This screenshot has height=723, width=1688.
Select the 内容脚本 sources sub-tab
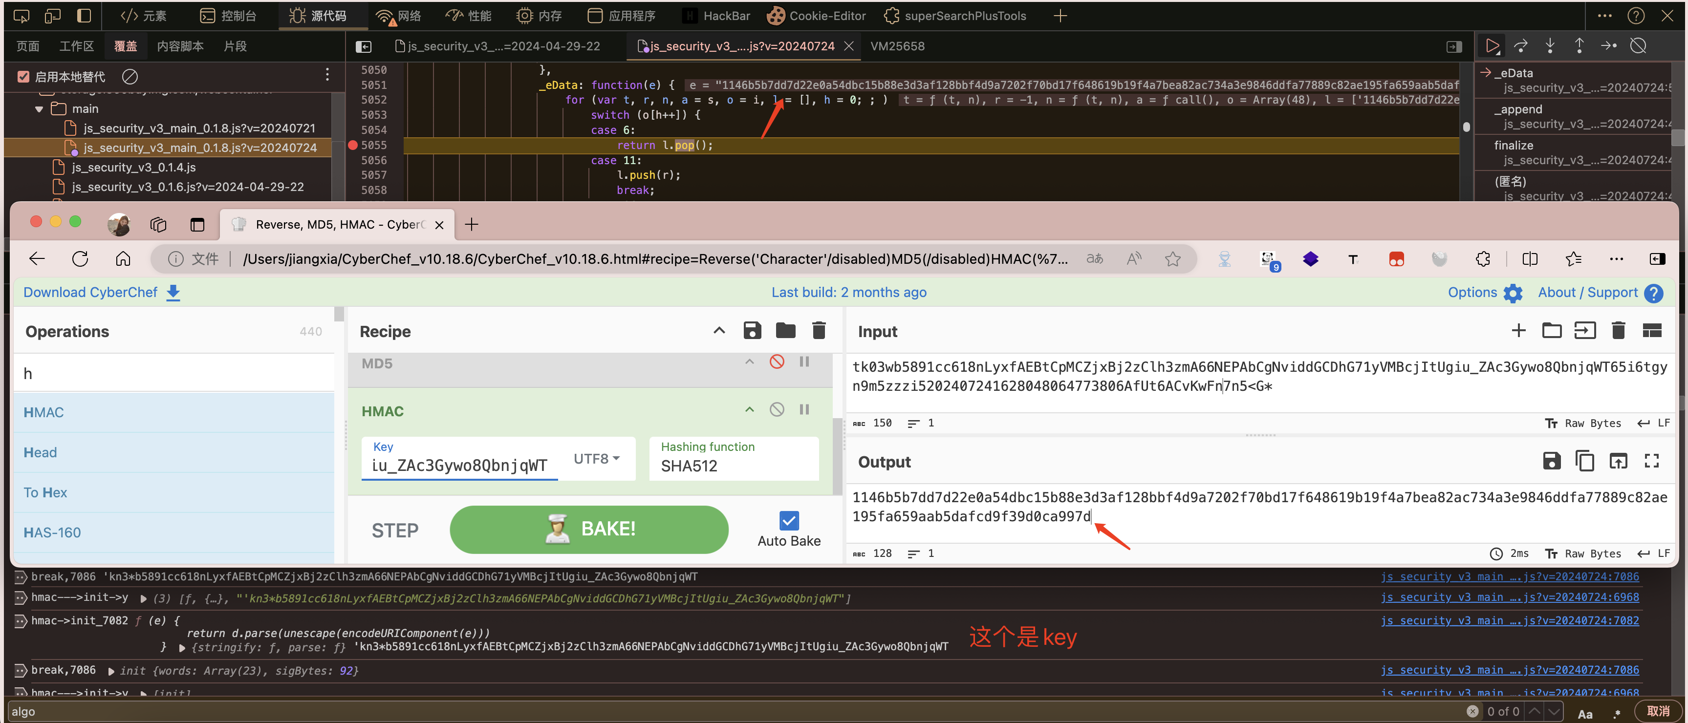[x=180, y=46]
